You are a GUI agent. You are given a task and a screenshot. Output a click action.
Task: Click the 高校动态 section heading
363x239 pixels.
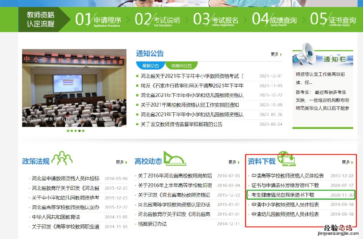tap(148, 161)
